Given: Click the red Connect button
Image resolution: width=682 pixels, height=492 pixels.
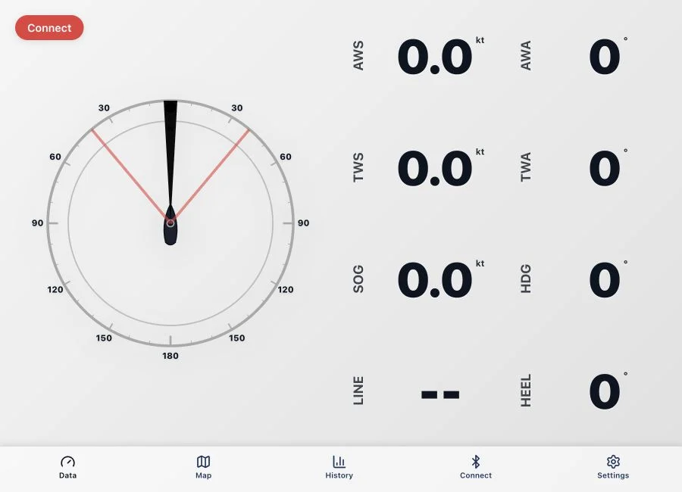Looking at the screenshot, I should [49, 28].
